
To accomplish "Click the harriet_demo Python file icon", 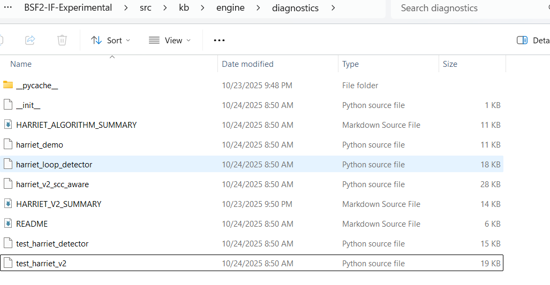I will coord(8,144).
